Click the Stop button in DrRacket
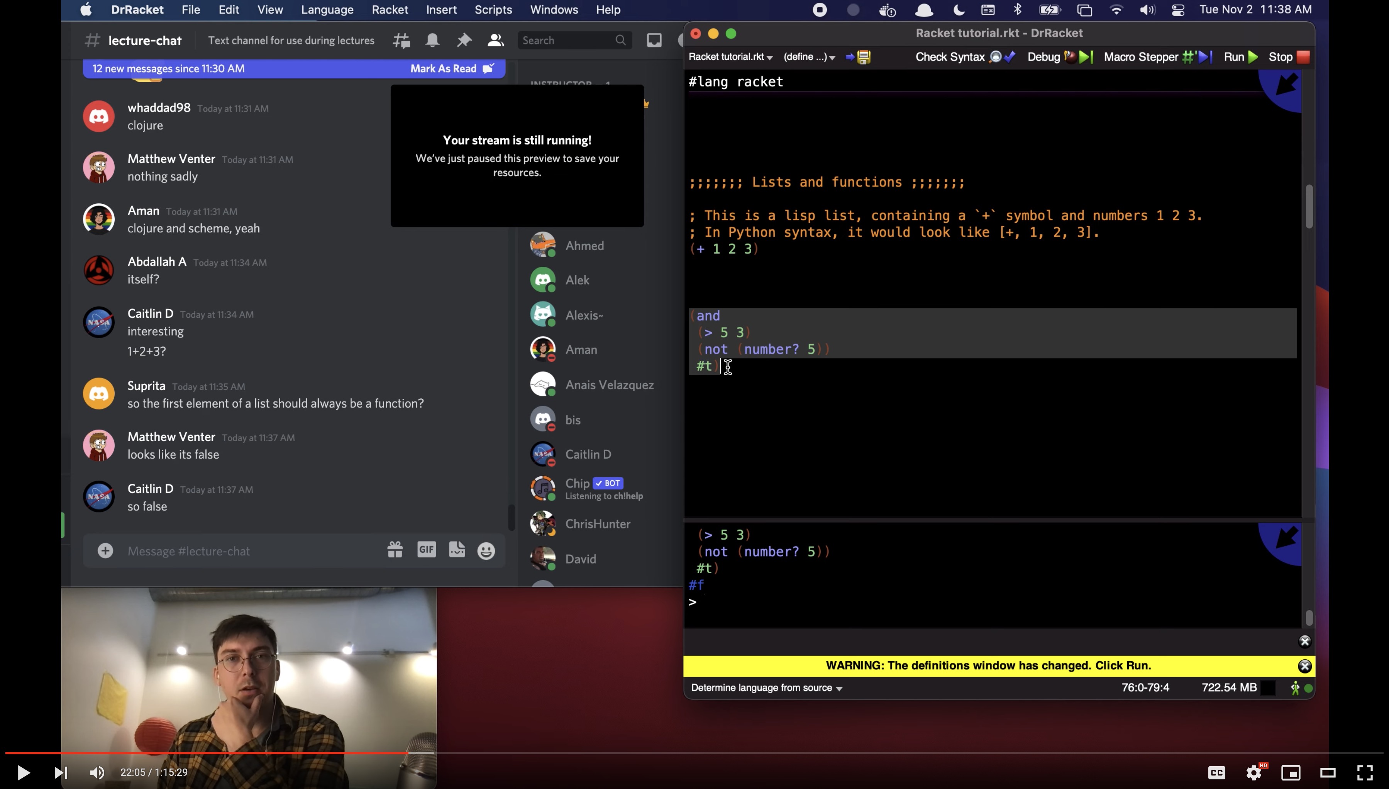Screen dimensions: 1389x789 click(x=1289, y=57)
